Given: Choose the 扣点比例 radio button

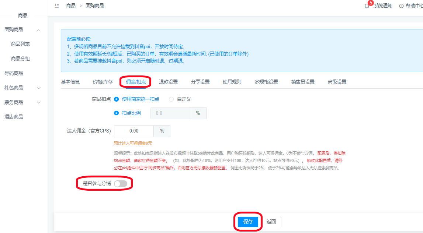Looking at the screenshot, I should [117, 113].
